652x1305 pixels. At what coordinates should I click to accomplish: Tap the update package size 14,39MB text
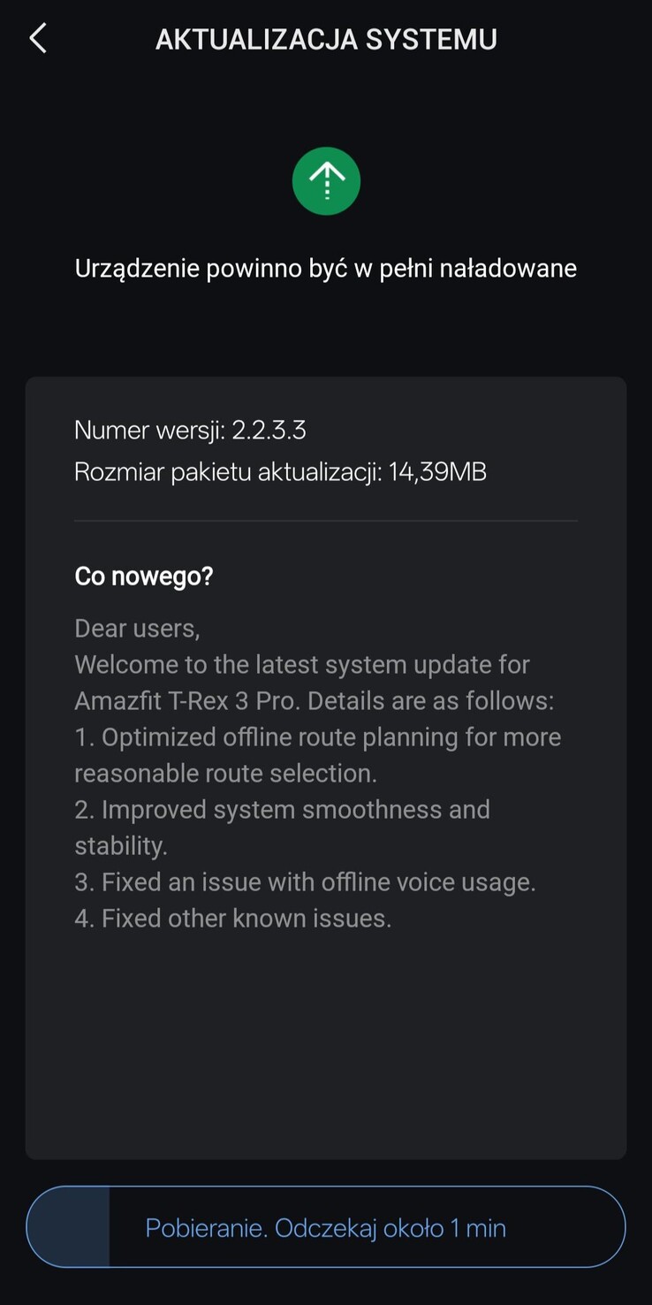pos(436,471)
